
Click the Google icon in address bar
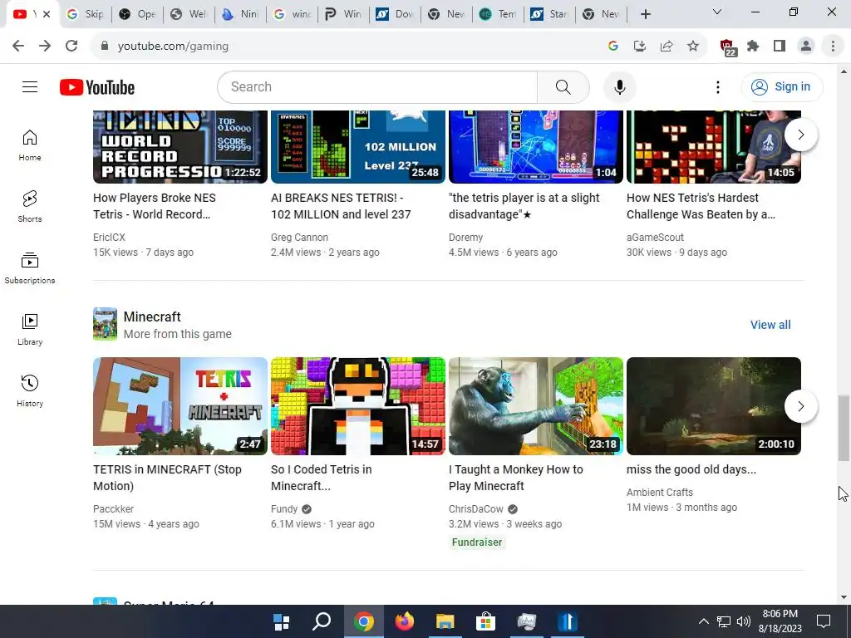[613, 47]
